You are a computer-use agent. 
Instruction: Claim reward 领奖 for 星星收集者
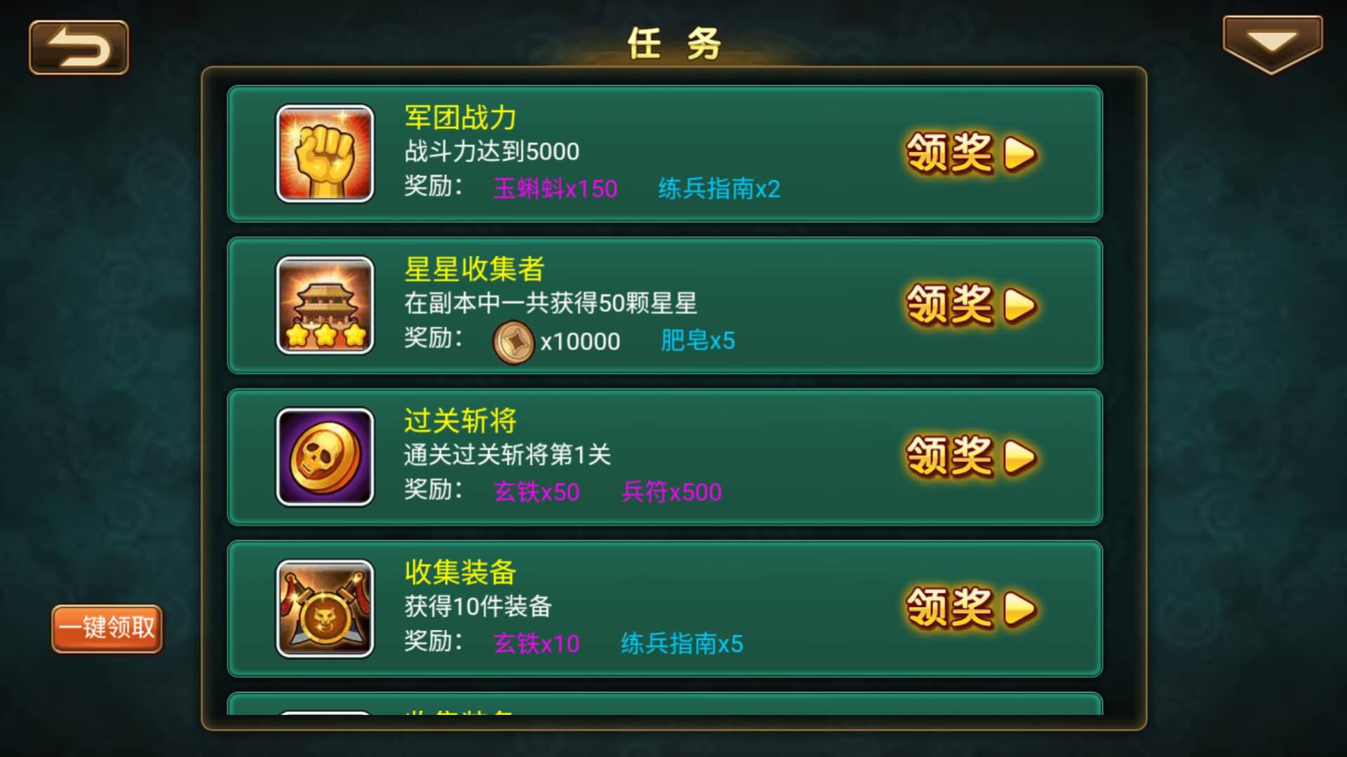point(972,304)
